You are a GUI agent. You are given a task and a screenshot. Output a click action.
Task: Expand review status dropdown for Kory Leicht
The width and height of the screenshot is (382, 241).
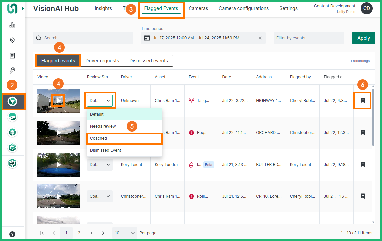pos(100,165)
